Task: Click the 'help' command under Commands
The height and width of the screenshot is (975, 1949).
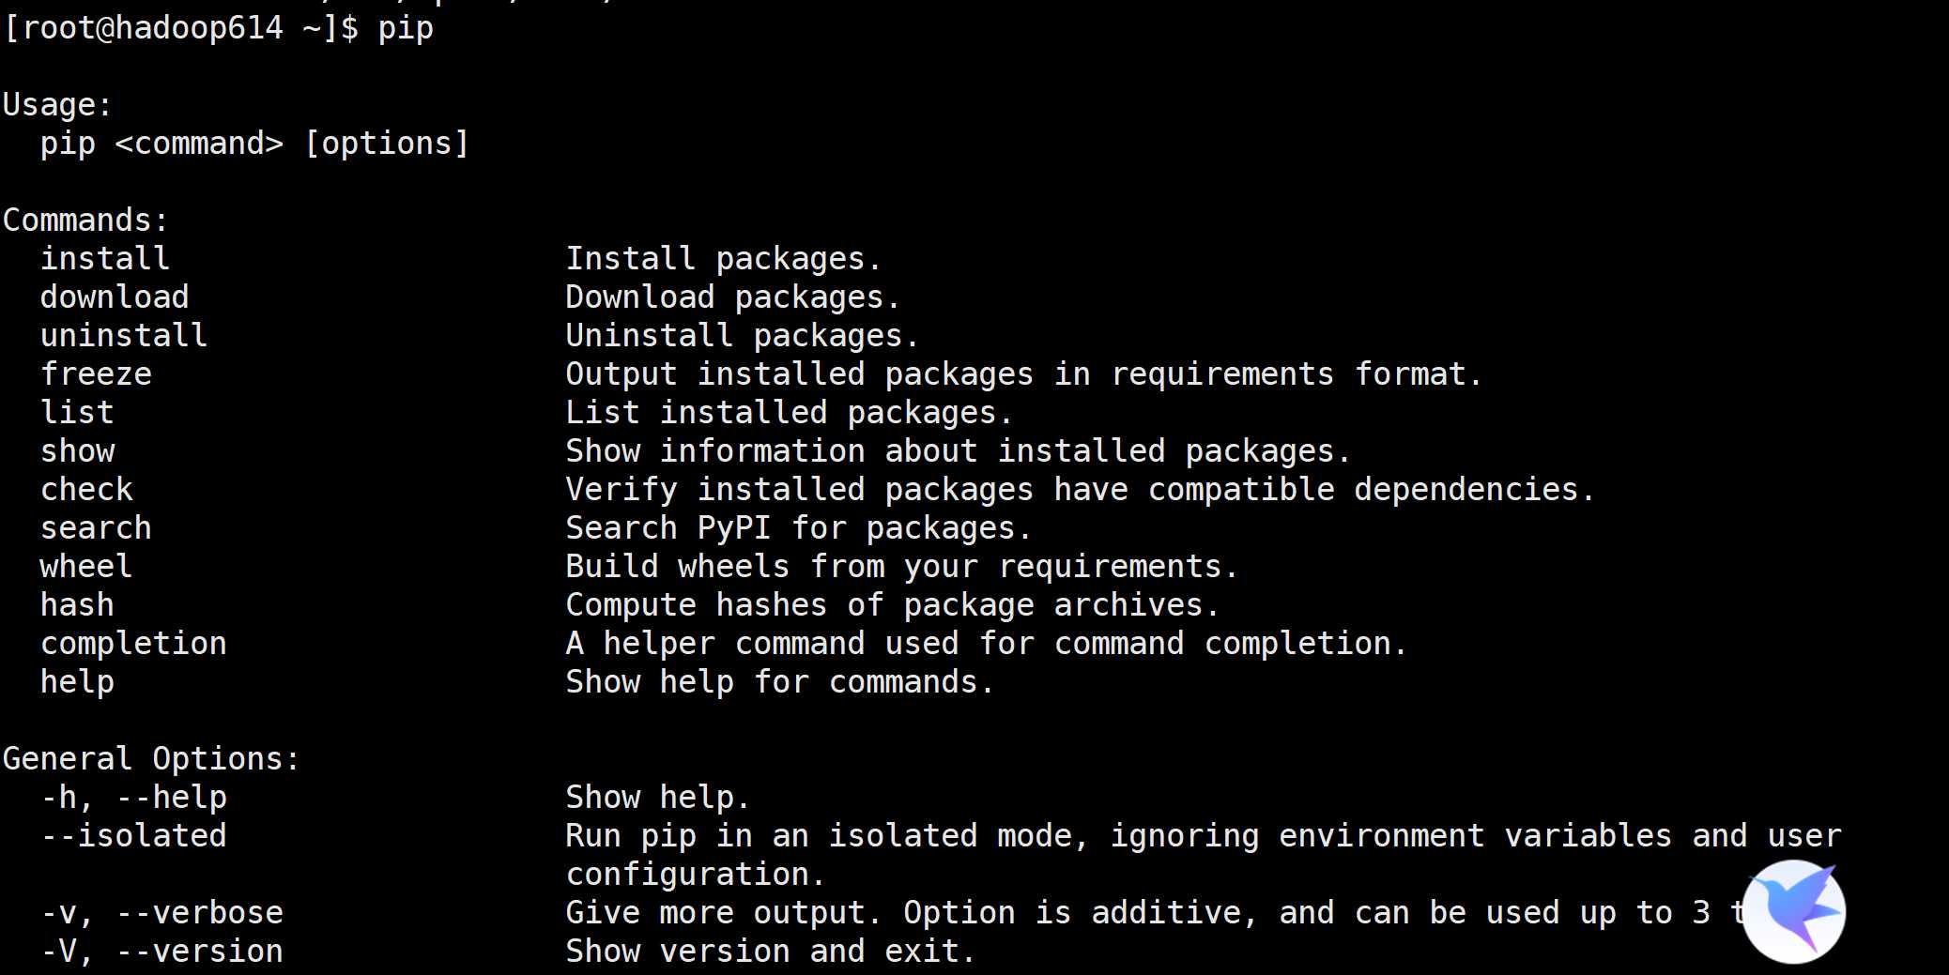Action: tap(77, 681)
